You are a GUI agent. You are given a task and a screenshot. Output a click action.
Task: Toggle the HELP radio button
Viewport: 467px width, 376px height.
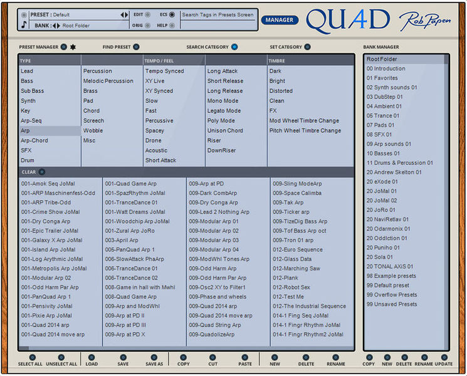tap(172, 26)
